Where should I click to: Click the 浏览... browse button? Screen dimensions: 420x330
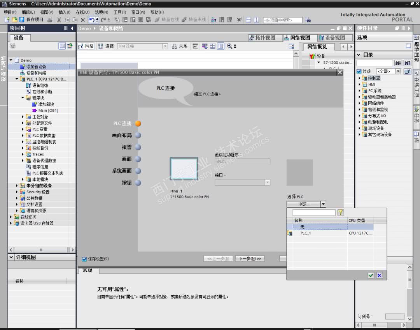click(x=303, y=204)
